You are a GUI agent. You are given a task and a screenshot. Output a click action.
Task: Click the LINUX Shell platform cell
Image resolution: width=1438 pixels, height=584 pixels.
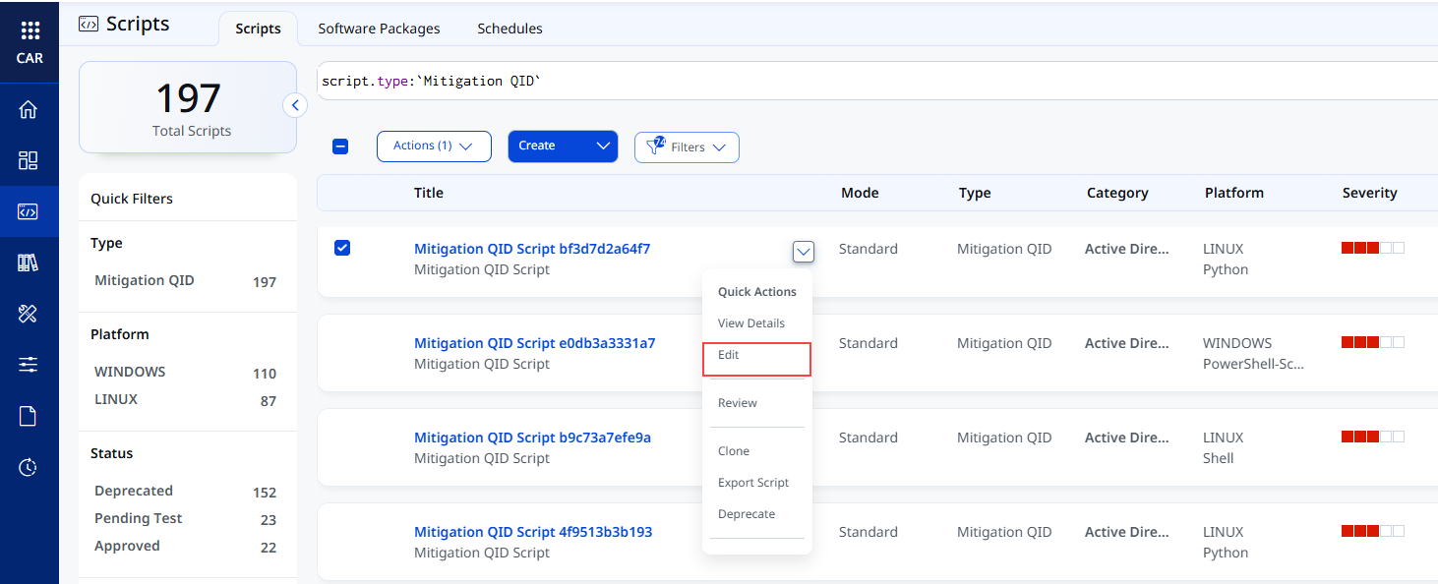tap(1223, 448)
